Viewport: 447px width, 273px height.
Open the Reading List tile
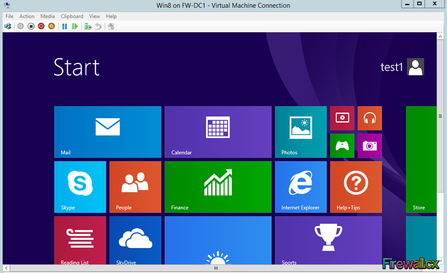click(80, 240)
